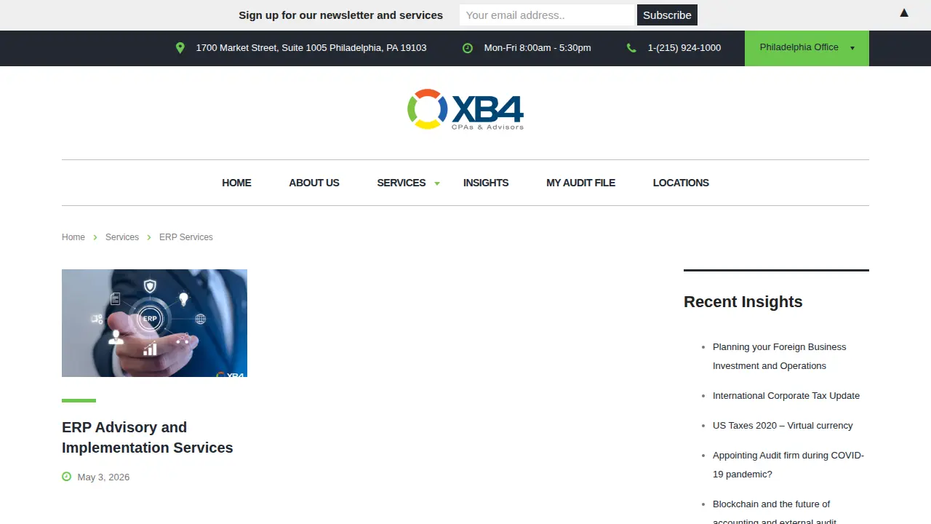The image size is (931, 524).
Task: Open Blockchain and the future insight link
Action: tap(775, 513)
